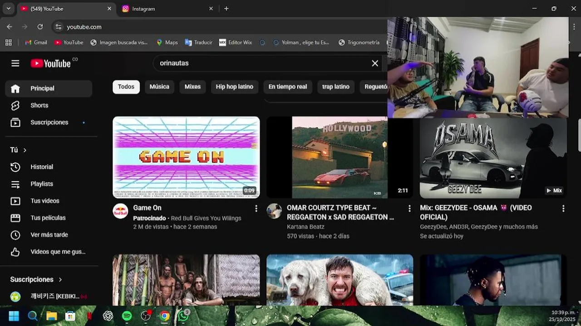This screenshot has height=326, width=581.
Task: Open the Traducir bookmark
Action: point(198,42)
